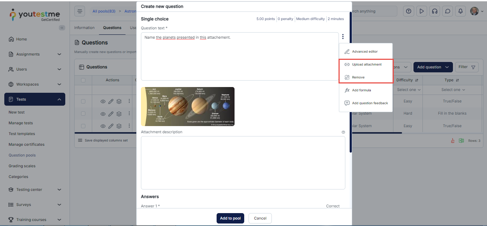The image size is (487, 226).
Task: Sort by Type column arrows
Action: [457, 80]
